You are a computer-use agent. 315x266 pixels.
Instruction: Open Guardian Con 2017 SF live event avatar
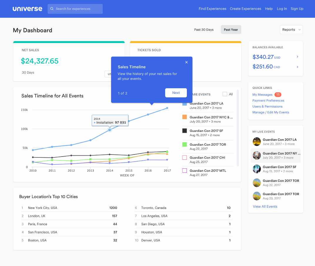[257, 169]
